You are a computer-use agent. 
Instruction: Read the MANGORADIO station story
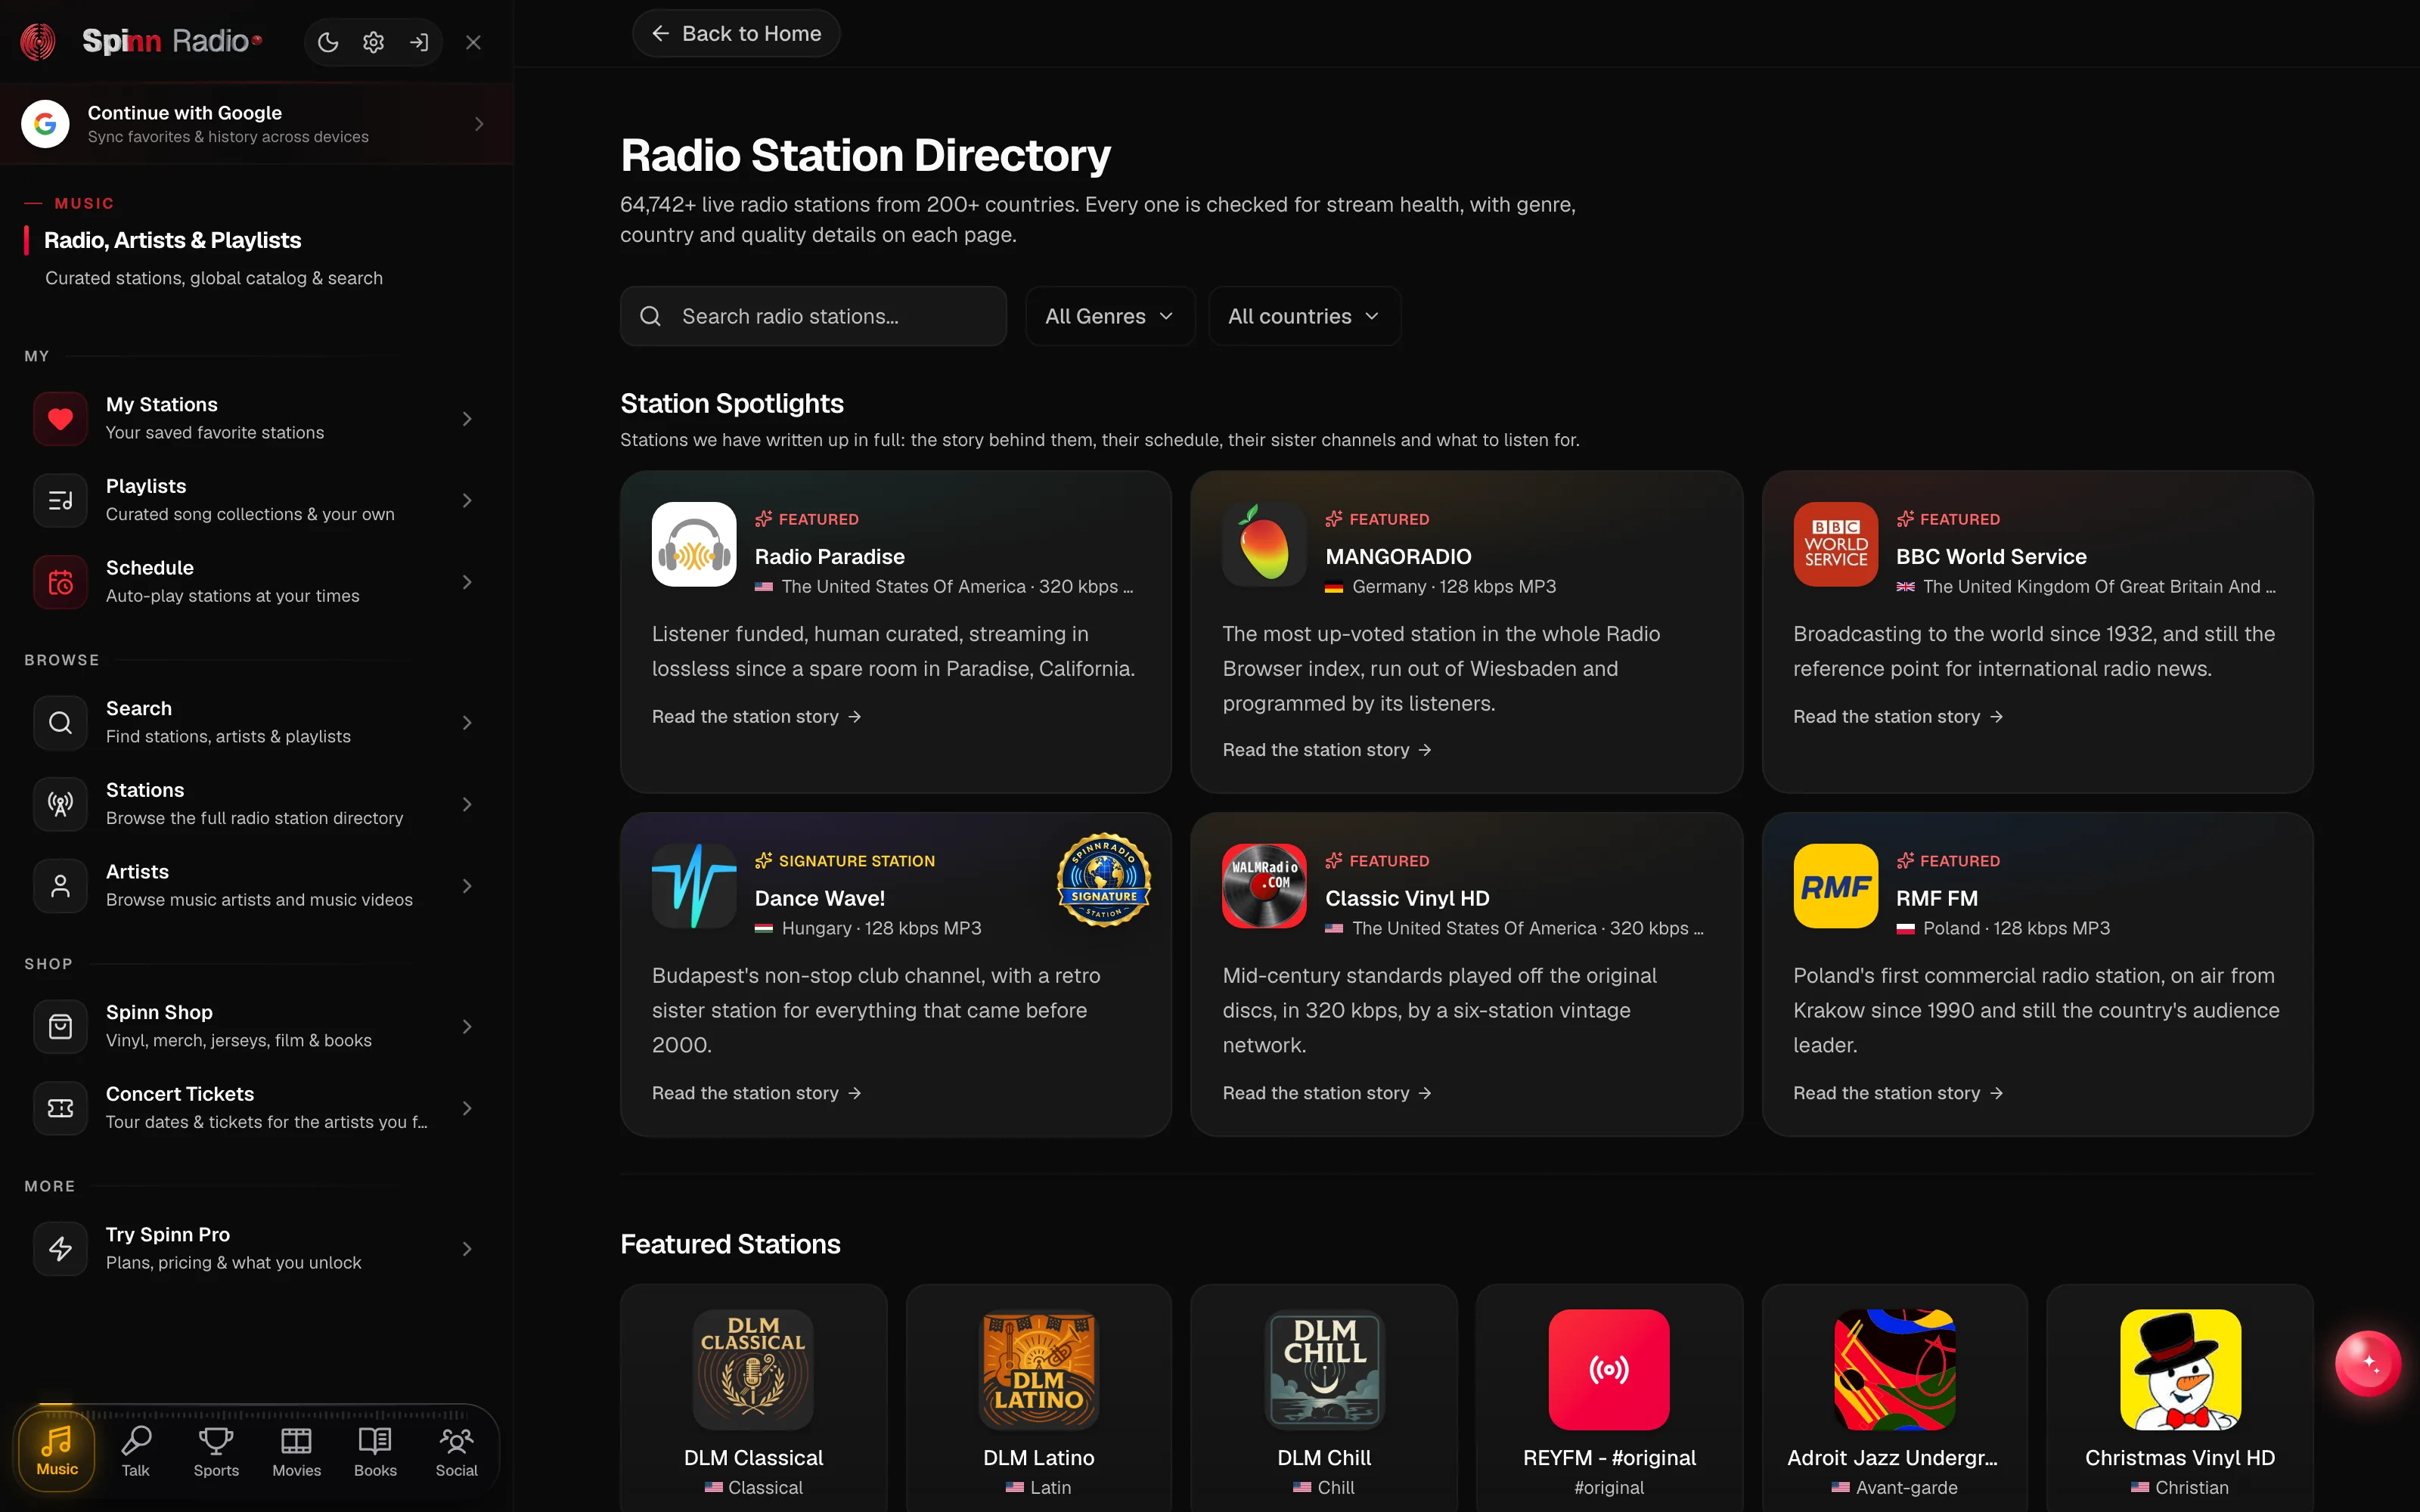(x=1327, y=750)
